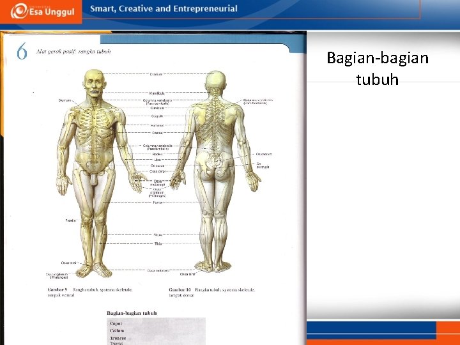Click the 'Os coxae' label
Screen dimensions: 460x345
(158, 165)
